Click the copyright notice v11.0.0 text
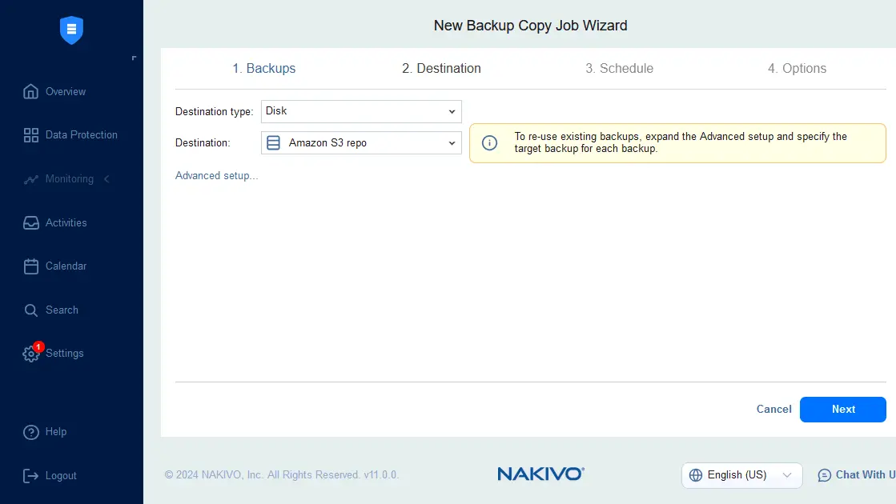The height and width of the screenshot is (504, 896). 282,475
